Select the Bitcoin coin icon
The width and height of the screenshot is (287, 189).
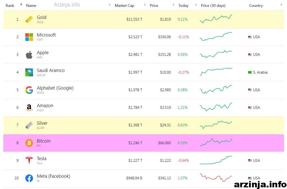pyautogui.click(x=29, y=143)
